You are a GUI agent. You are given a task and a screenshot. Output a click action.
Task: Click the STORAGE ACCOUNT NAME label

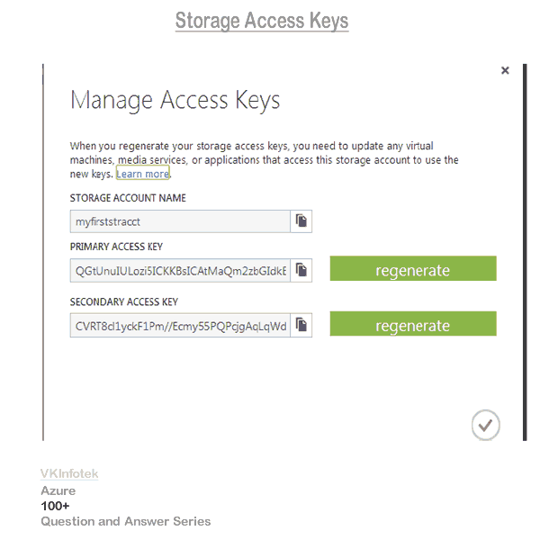tap(128, 198)
